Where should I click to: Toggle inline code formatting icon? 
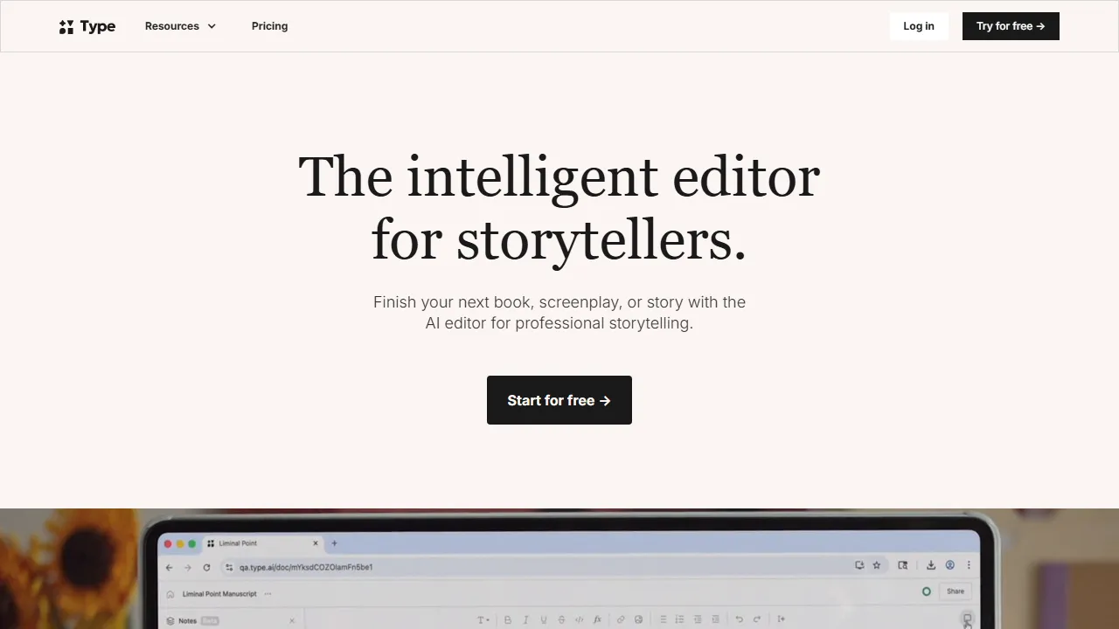580,619
